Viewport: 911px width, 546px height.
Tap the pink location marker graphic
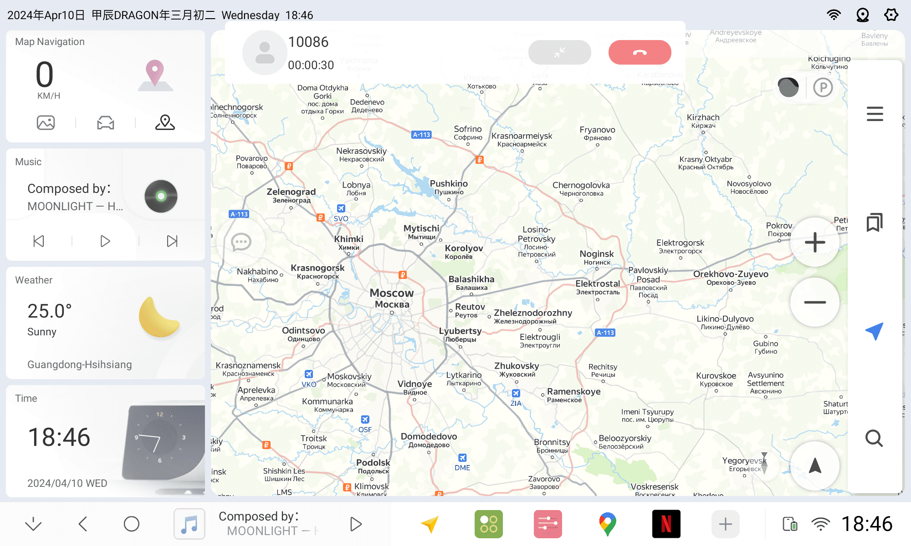point(155,76)
